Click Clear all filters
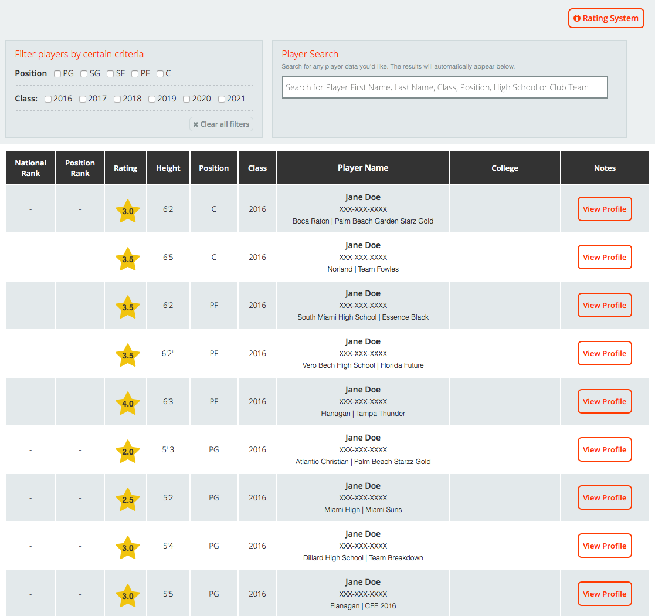 [x=221, y=124]
